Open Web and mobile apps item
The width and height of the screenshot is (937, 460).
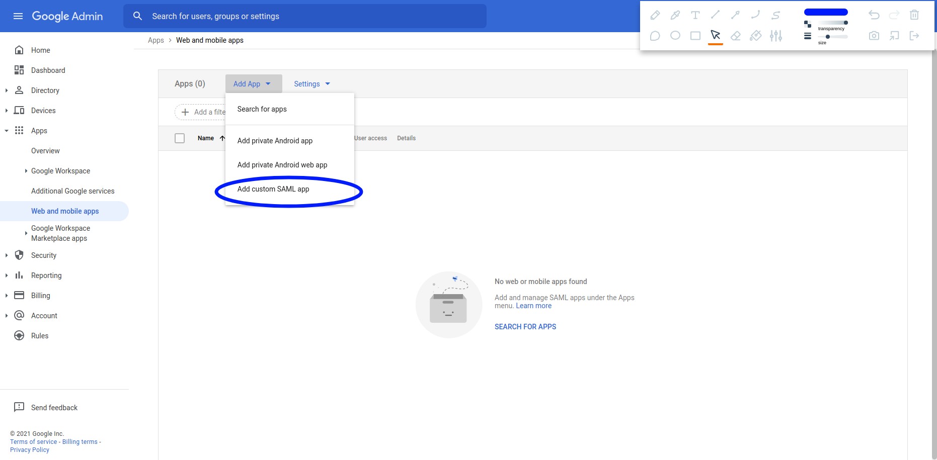point(64,211)
